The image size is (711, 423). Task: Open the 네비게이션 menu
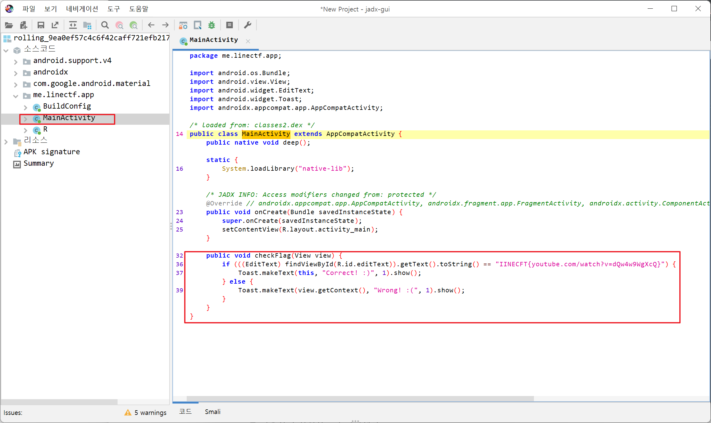tap(82, 9)
